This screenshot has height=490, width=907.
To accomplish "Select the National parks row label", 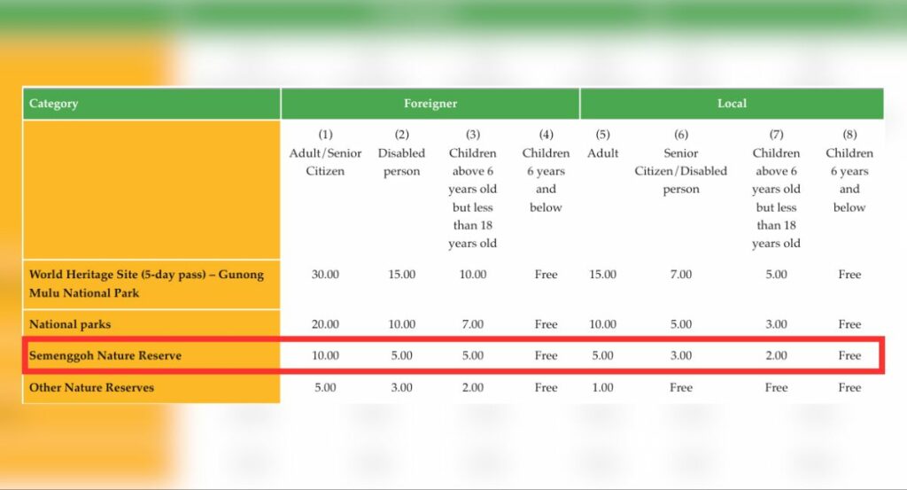I will pos(70,324).
